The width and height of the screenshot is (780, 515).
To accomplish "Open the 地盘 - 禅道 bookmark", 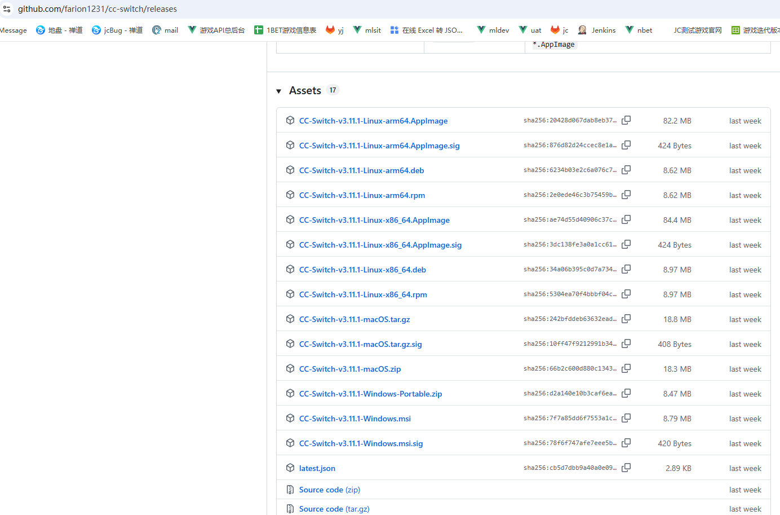I will [x=59, y=30].
